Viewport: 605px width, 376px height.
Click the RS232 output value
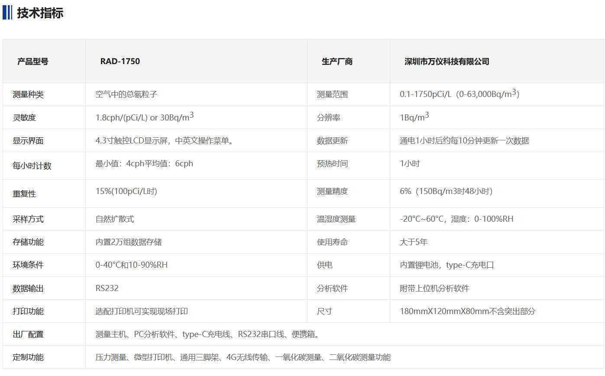107,288
